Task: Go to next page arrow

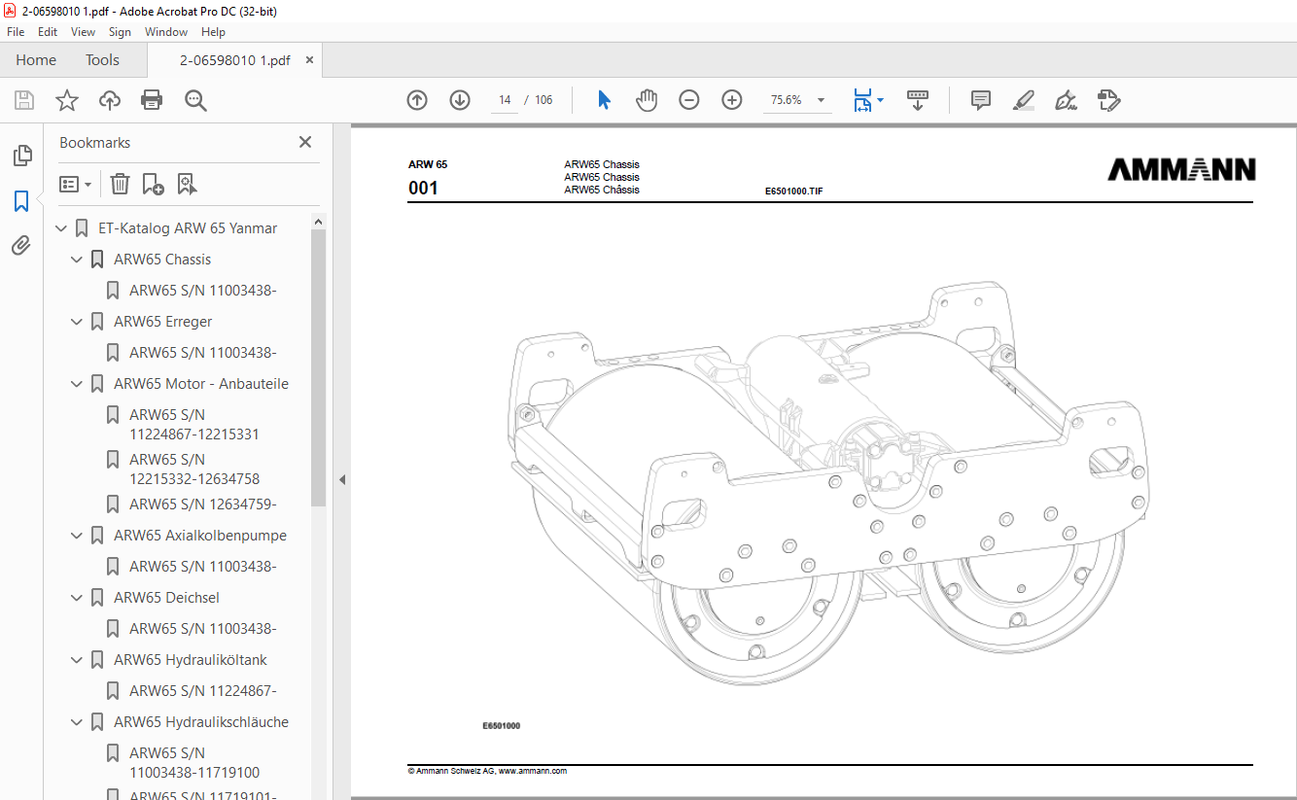Action: [x=460, y=100]
